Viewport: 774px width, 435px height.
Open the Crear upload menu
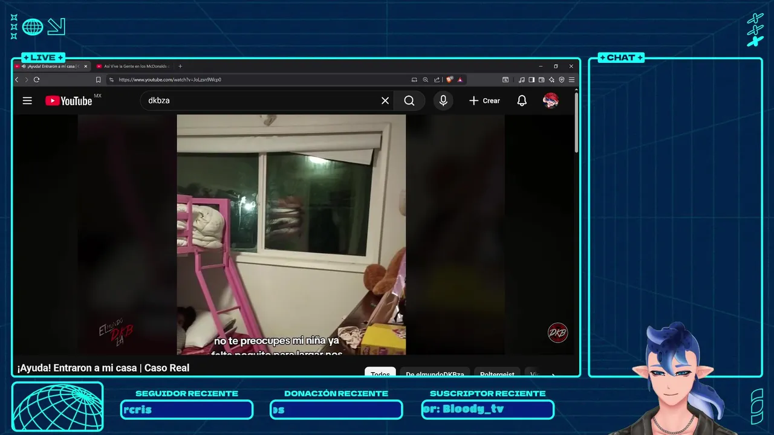pos(485,101)
